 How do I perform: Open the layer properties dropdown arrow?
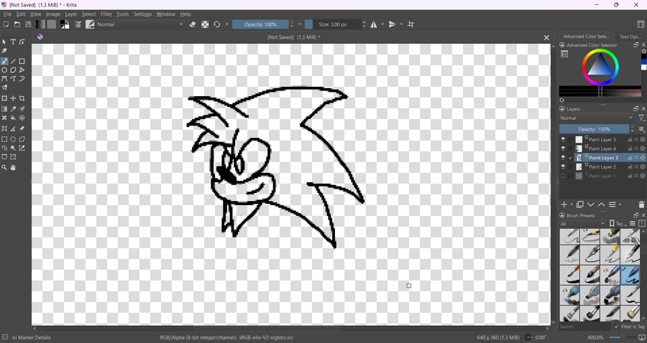(620, 205)
